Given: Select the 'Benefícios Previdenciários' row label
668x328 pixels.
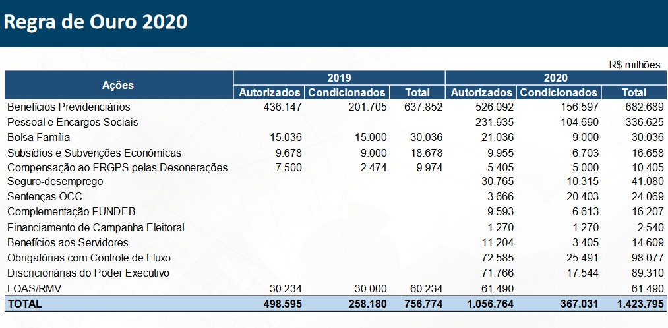Looking at the screenshot, I should pyautogui.click(x=69, y=107).
